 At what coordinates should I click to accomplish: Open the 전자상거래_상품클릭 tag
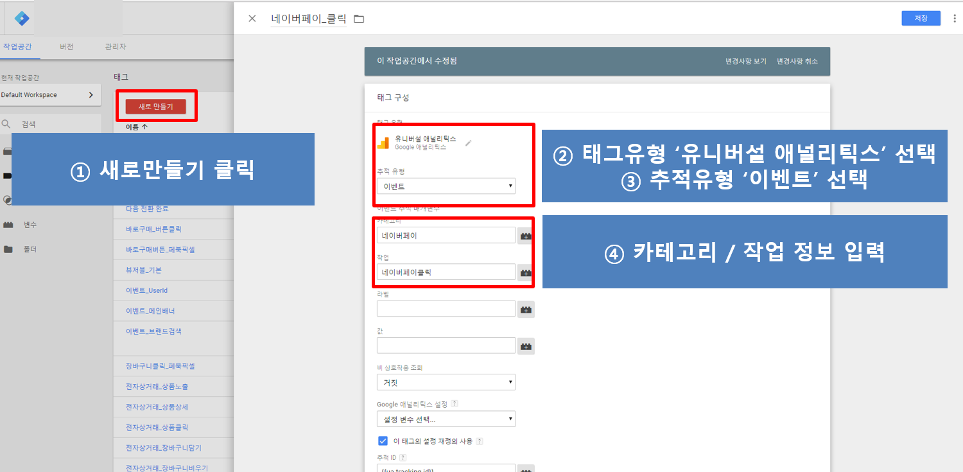(157, 427)
